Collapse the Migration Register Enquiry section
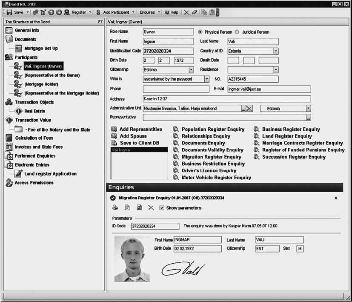352x302 pixels. click(336, 198)
